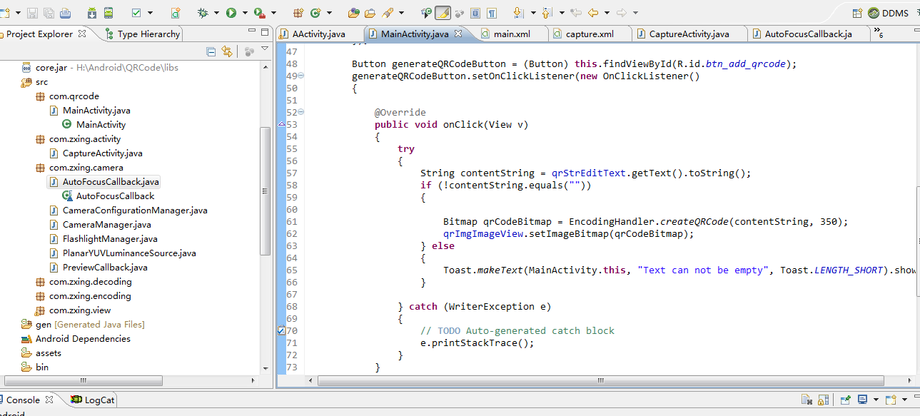The image size is (920, 416).
Task: Open the Search dropdown arrow
Action: pyautogui.click(x=401, y=13)
